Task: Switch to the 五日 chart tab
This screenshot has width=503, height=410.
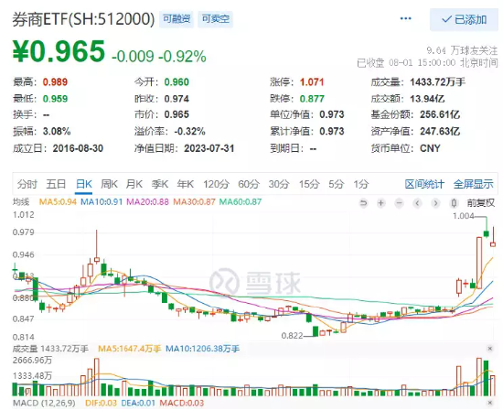Action: tap(56, 184)
